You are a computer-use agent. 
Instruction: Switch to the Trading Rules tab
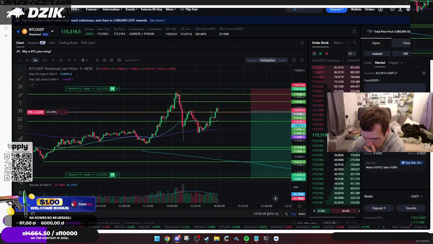[x=68, y=43]
